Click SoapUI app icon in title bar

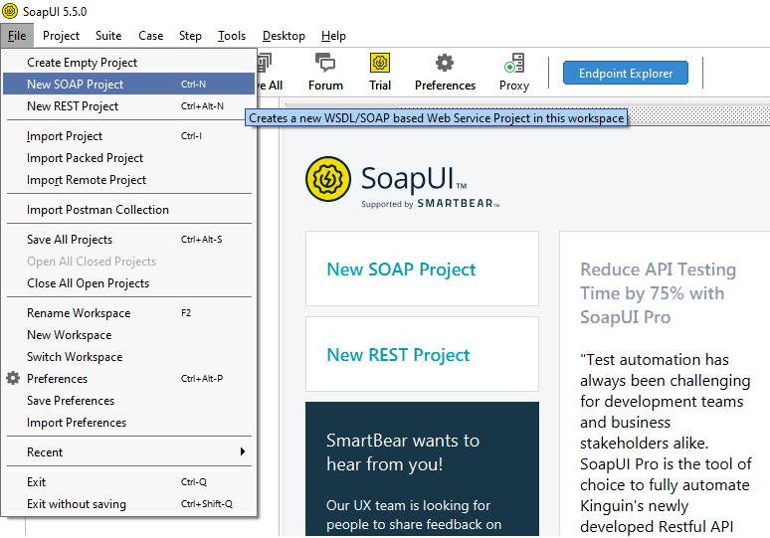pos(10,11)
